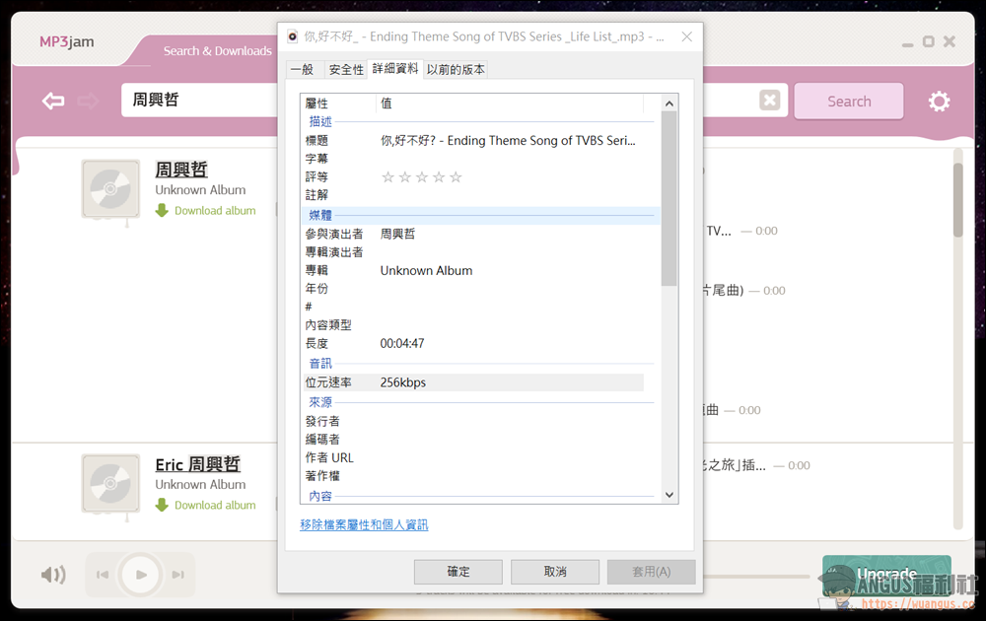Open the 安全性 tab
The height and width of the screenshot is (621, 986).
[x=346, y=69]
